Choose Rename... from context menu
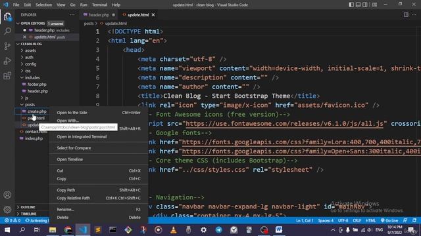Image resolution: width=421 pixels, height=236 pixels. pyautogui.click(x=98, y=210)
